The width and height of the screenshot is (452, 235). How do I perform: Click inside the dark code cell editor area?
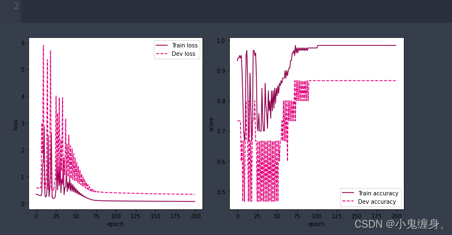[x=236, y=11]
